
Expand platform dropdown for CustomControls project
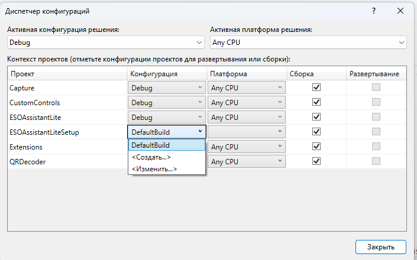tap(246, 102)
